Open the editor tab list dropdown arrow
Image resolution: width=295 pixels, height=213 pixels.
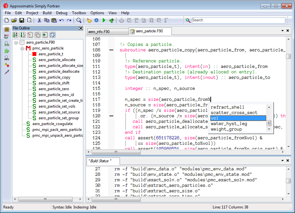click(x=282, y=31)
